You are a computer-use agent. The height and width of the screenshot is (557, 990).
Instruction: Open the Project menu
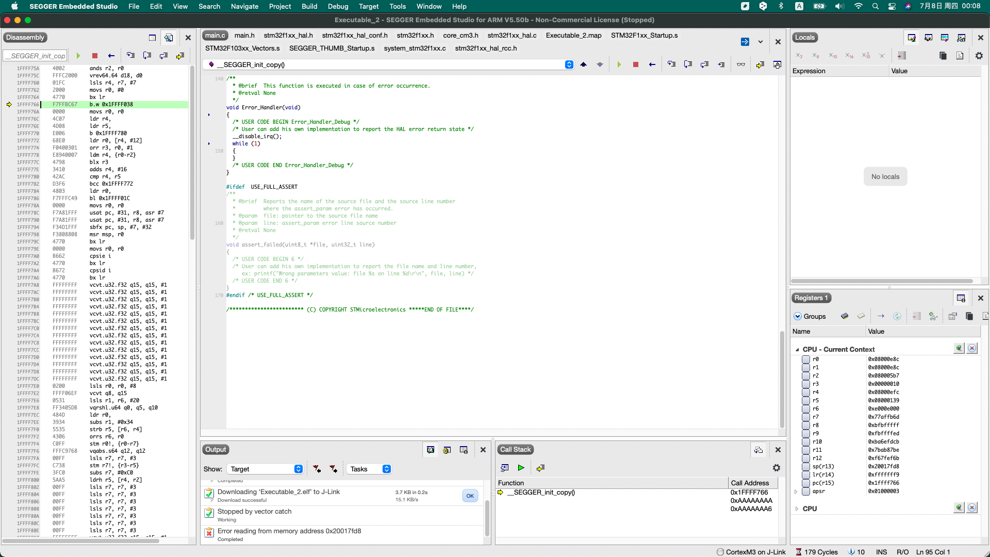point(280,6)
